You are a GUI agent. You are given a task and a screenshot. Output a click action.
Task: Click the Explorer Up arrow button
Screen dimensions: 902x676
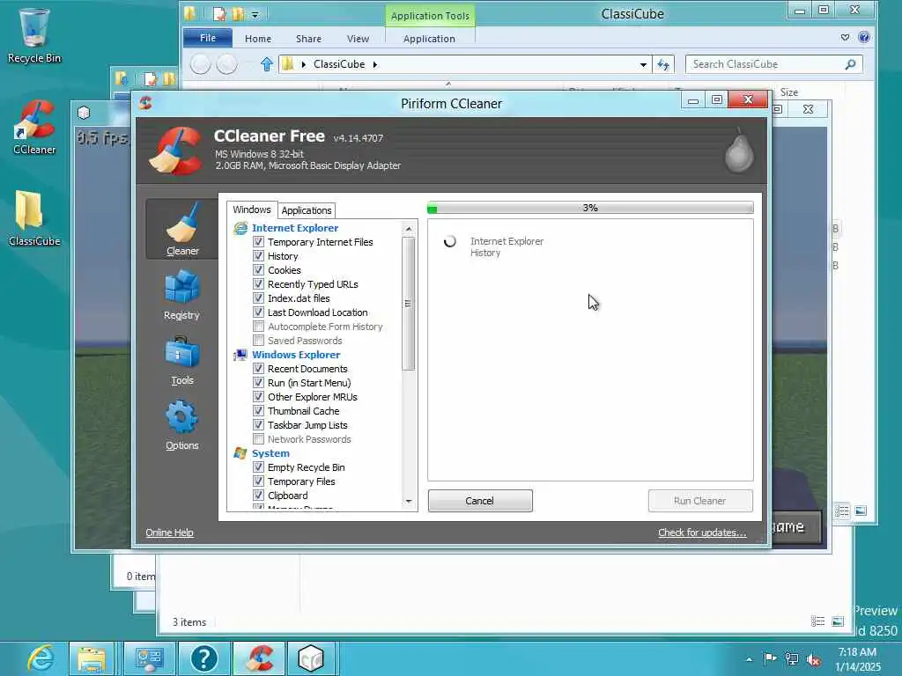coord(266,64)
